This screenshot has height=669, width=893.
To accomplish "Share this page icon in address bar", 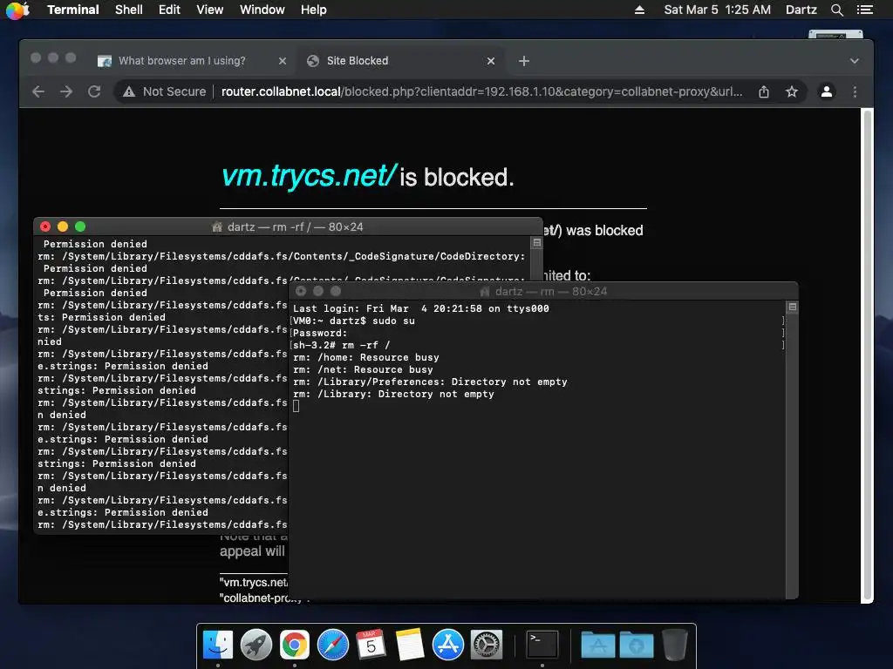I will click(764, 91).
